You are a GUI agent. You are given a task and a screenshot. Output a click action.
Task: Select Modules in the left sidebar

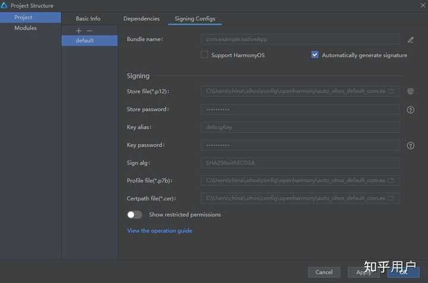(x=26, y=28)
